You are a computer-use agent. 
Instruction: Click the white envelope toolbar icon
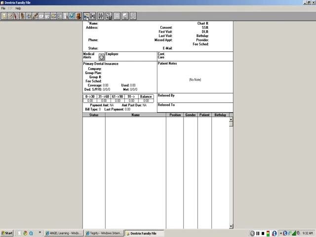(41, 16)
